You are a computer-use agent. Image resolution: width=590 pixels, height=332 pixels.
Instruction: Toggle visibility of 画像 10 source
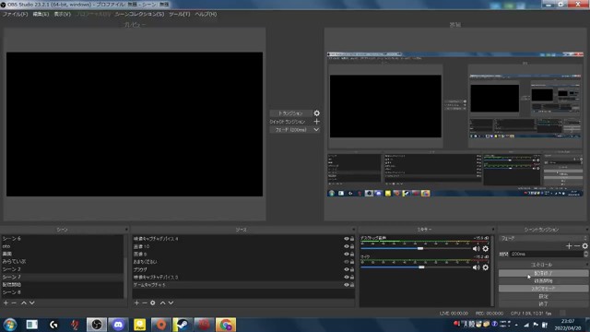click(347, 246)
